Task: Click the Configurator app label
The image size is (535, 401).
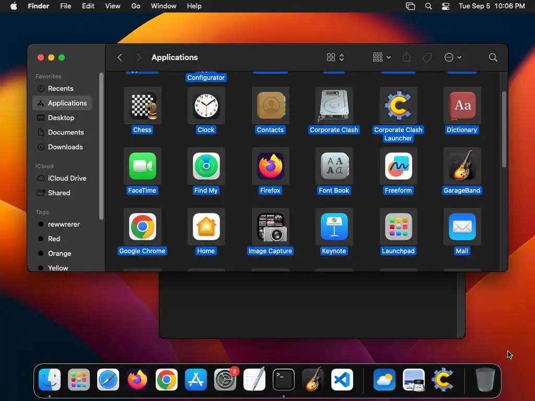Action: pos(206,78)
